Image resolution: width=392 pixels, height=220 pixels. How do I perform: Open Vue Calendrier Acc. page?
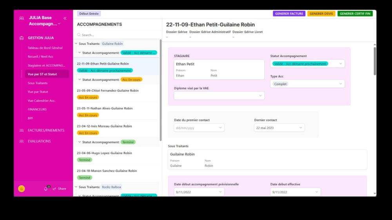tap(42, 101)
